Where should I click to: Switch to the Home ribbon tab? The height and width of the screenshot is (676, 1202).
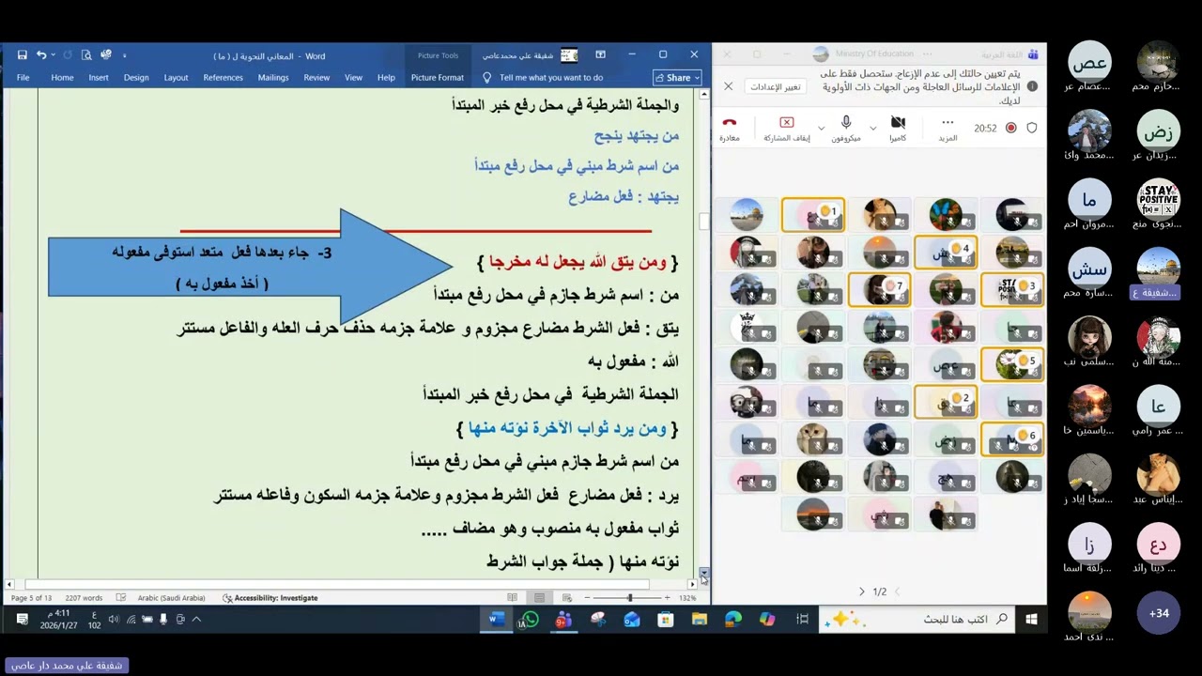click(x=62, y=78)
